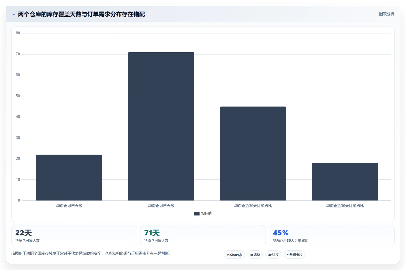Select the 数据卡片 chip
406x270 pixels.
coord(294,255)
